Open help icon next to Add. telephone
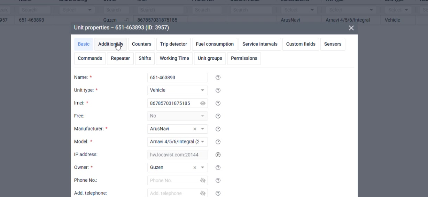Image resolution: width=428 pixels, height=197 pixels. tap(218, 194)
